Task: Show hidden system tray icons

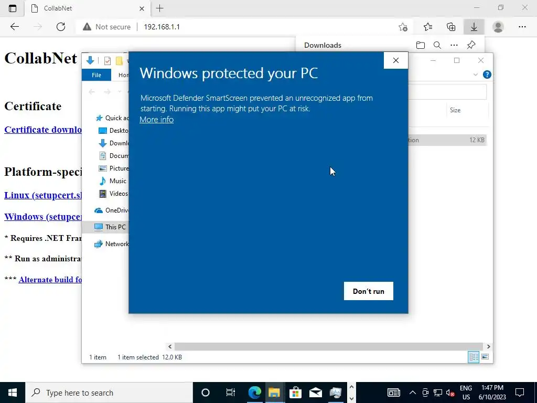Action: pyautogui.click(x=413, y=393)
